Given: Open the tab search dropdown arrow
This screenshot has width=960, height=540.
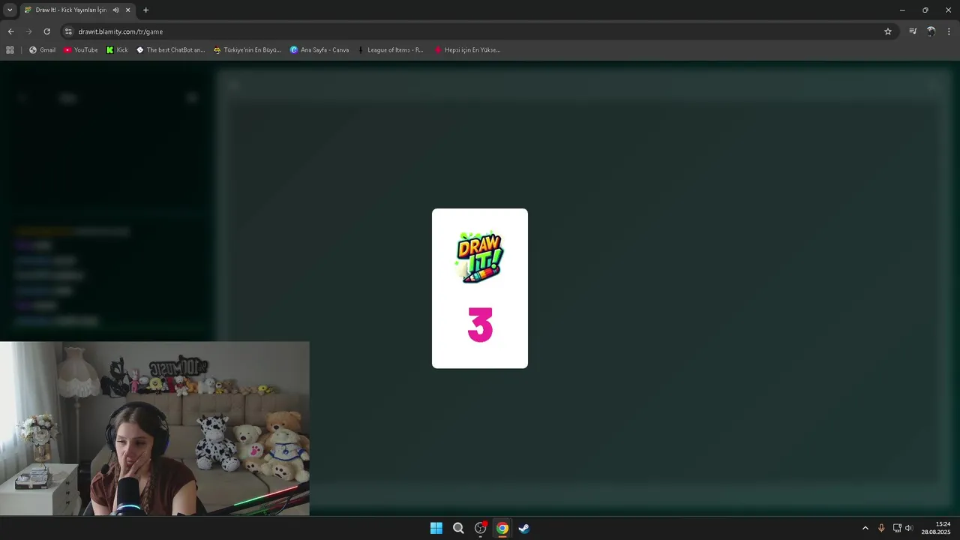Looking at the screenshot, I should tap(10, 10).
